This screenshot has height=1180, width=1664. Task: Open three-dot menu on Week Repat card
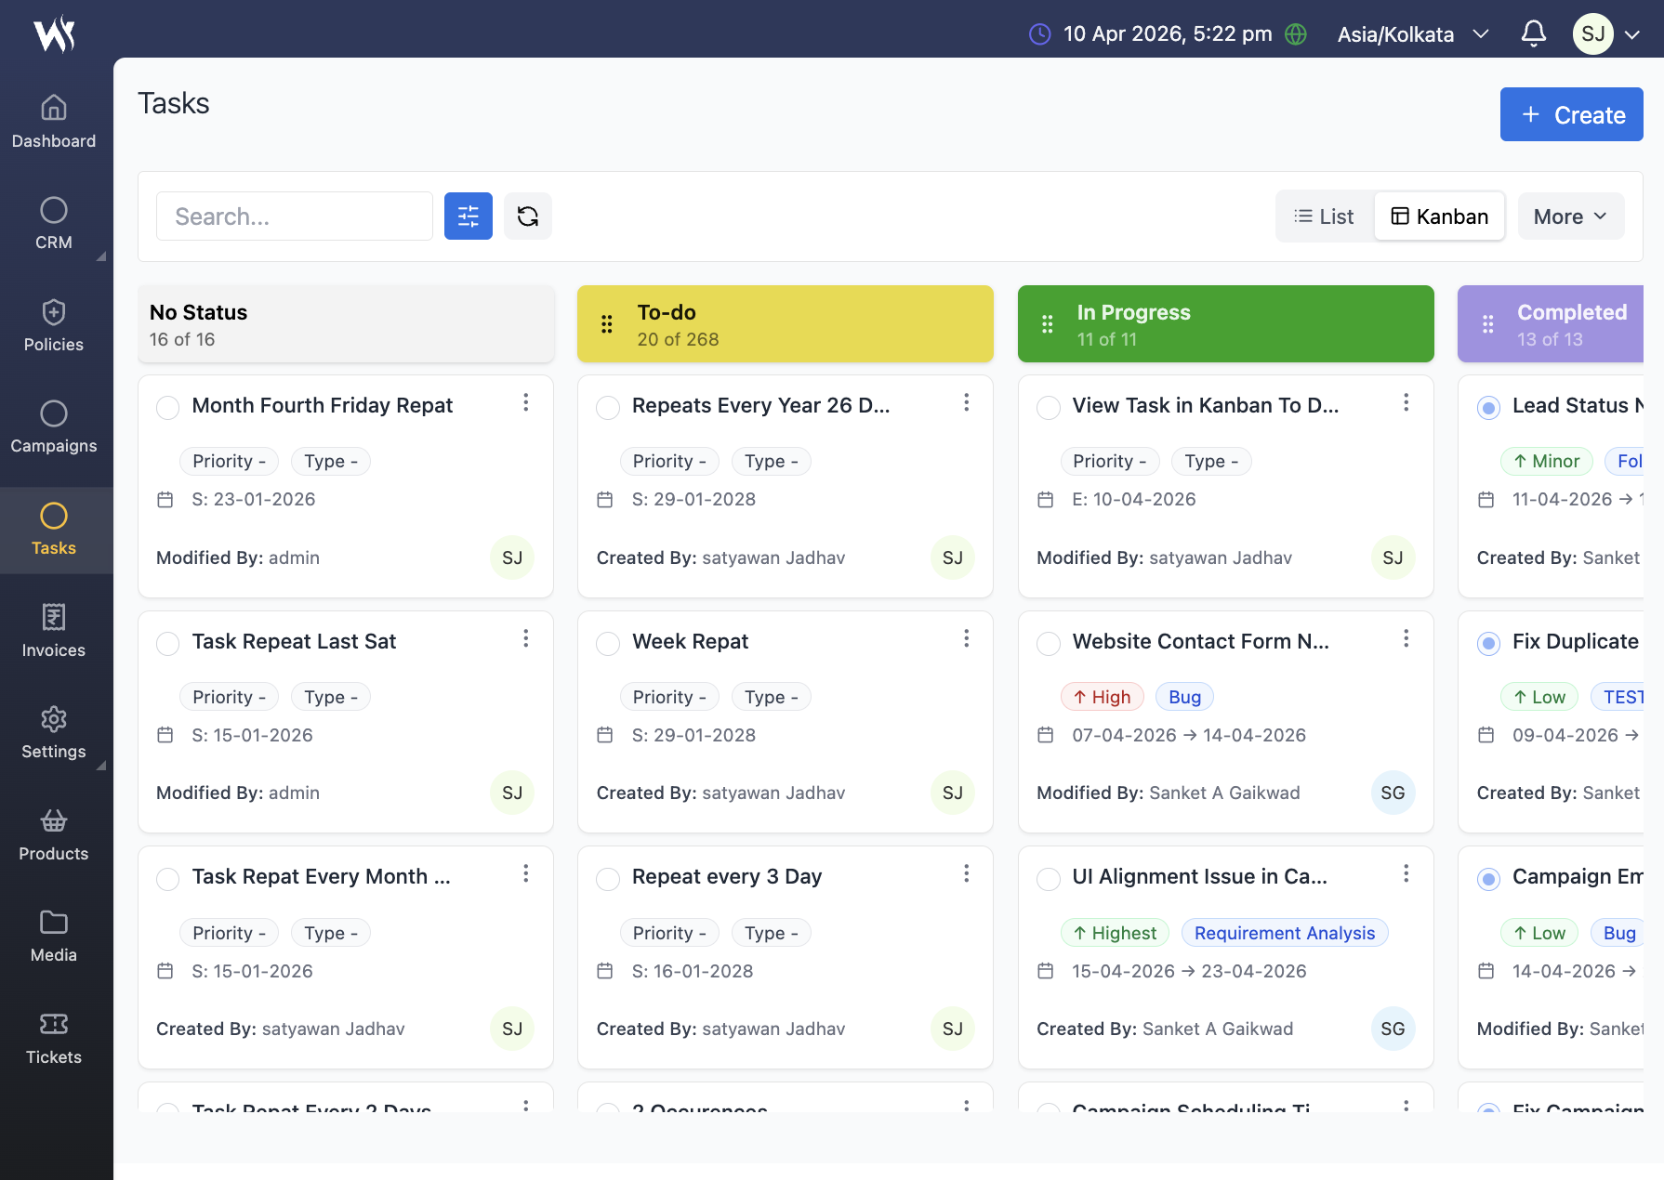pos(966,638)
